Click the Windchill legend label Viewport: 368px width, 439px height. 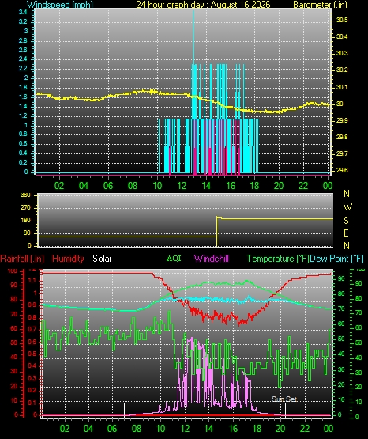(211, 259)
